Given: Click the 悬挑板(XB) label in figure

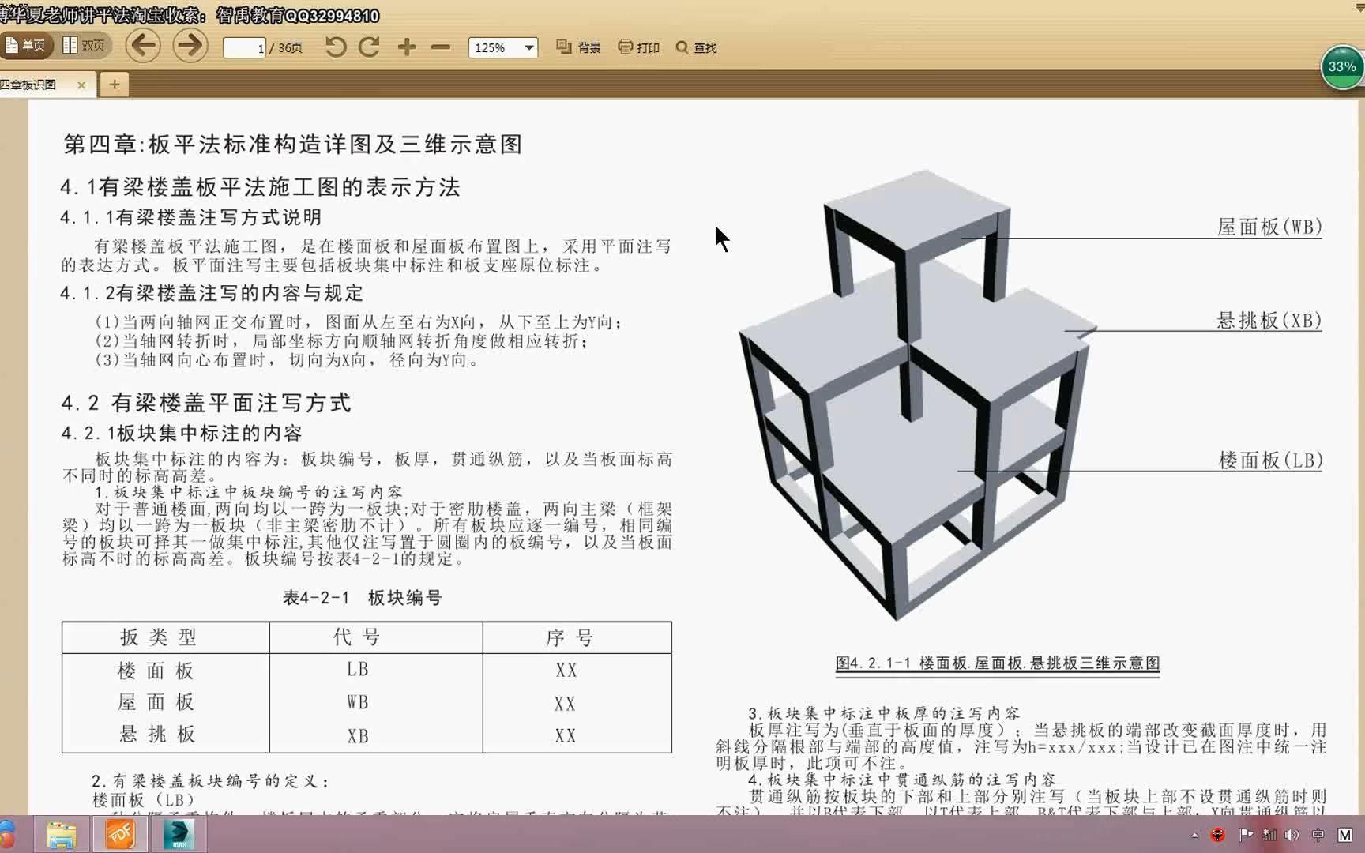Looking at the screenshot, I should tap(1269, 320).
